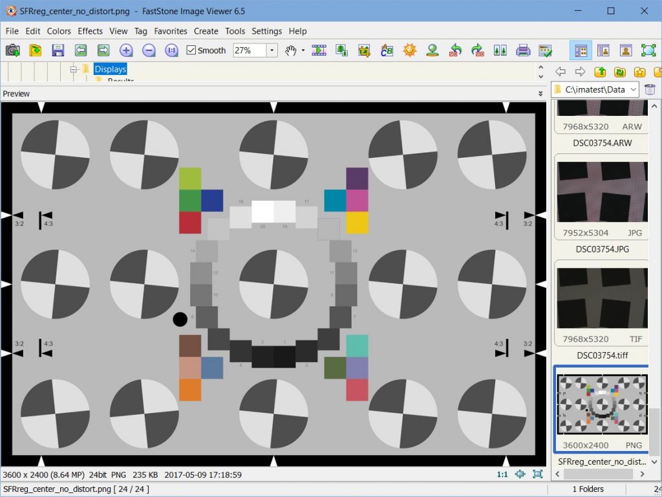This screenshot has width=662, height=497.
Task: Select the Acquire from scanner icon
Action: 12,50
